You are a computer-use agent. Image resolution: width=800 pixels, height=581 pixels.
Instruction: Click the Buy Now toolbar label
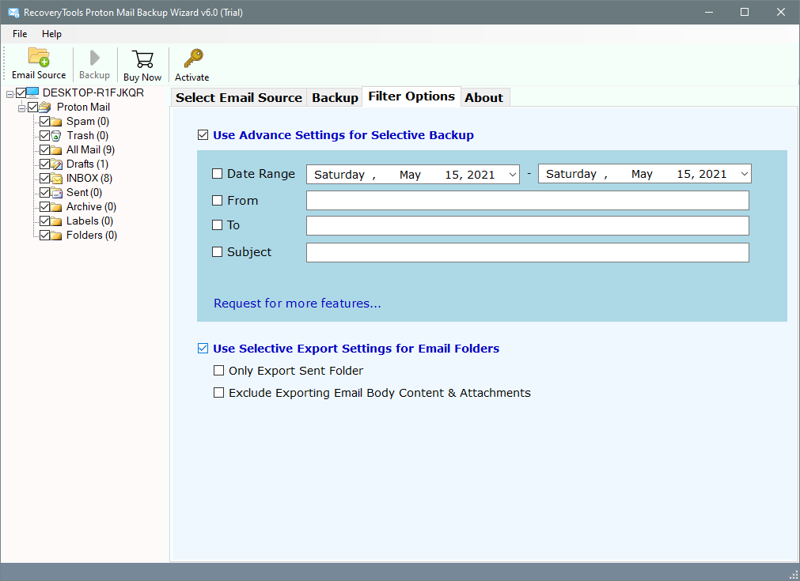click(142, 77)
